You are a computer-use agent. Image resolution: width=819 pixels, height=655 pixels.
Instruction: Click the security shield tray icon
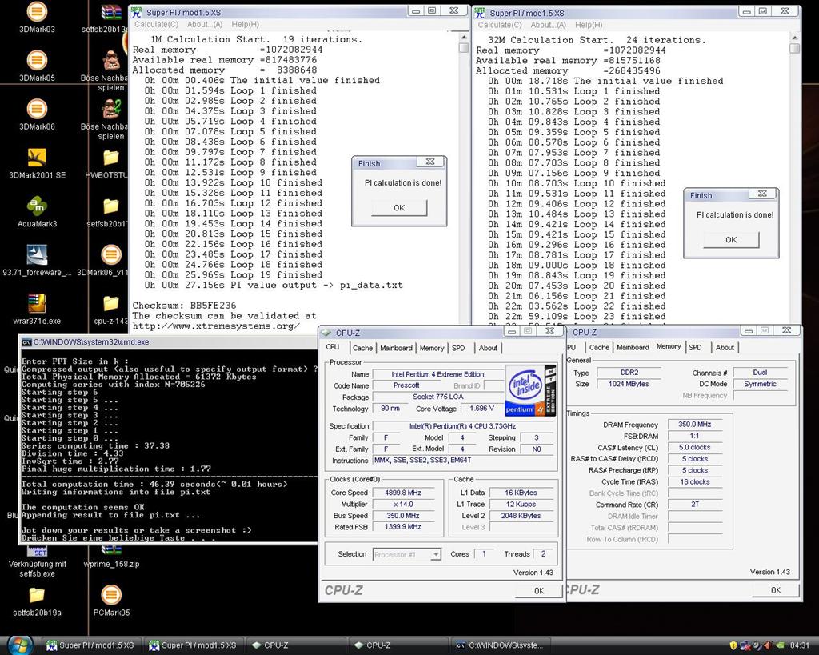[x=733, y=645]
